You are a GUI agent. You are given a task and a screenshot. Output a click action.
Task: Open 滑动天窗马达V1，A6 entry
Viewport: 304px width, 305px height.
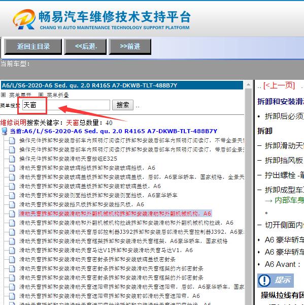(106, 250)
